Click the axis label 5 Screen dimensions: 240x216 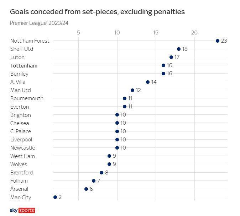(x=78, y=33)
